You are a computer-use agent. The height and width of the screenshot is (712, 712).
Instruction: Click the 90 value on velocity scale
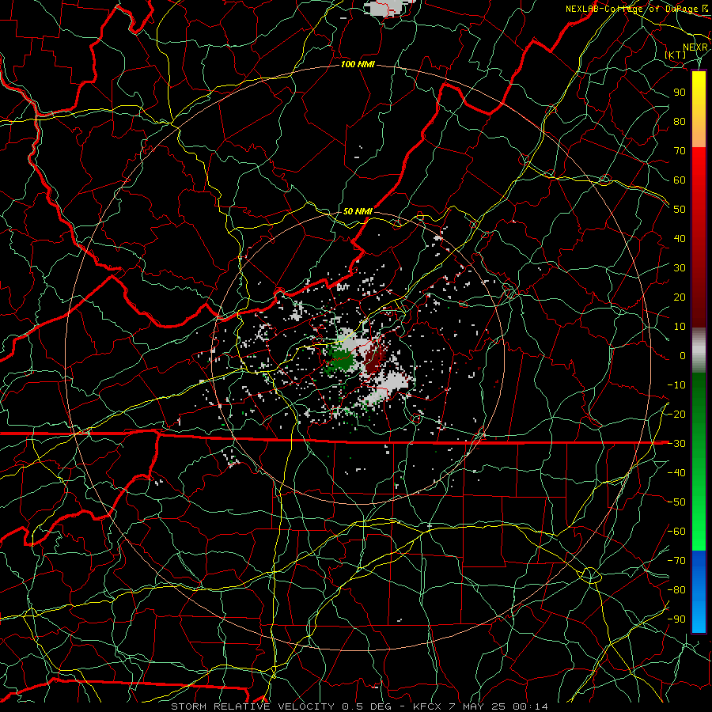tap(680, 93)
